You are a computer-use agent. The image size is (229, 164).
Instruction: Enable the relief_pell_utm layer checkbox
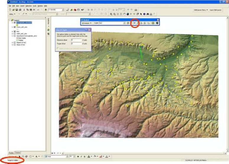coord(14,34)
